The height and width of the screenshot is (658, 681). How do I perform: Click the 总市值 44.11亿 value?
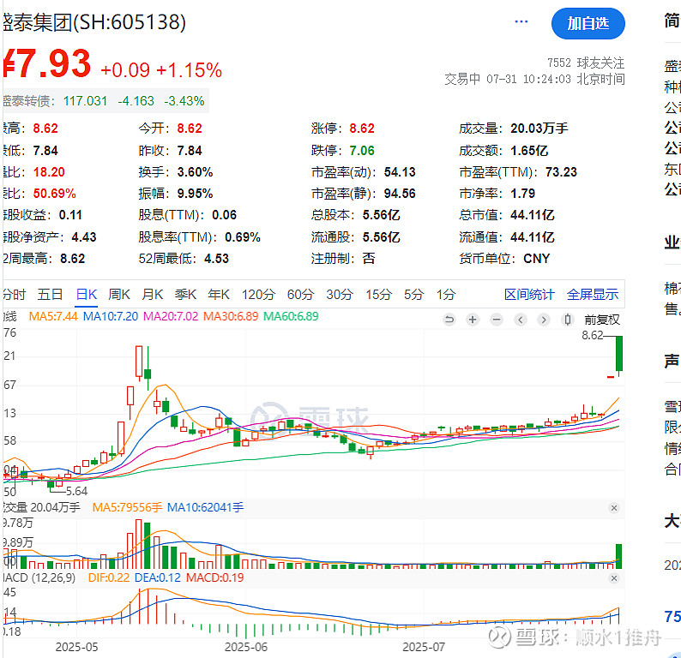[533, 215]
